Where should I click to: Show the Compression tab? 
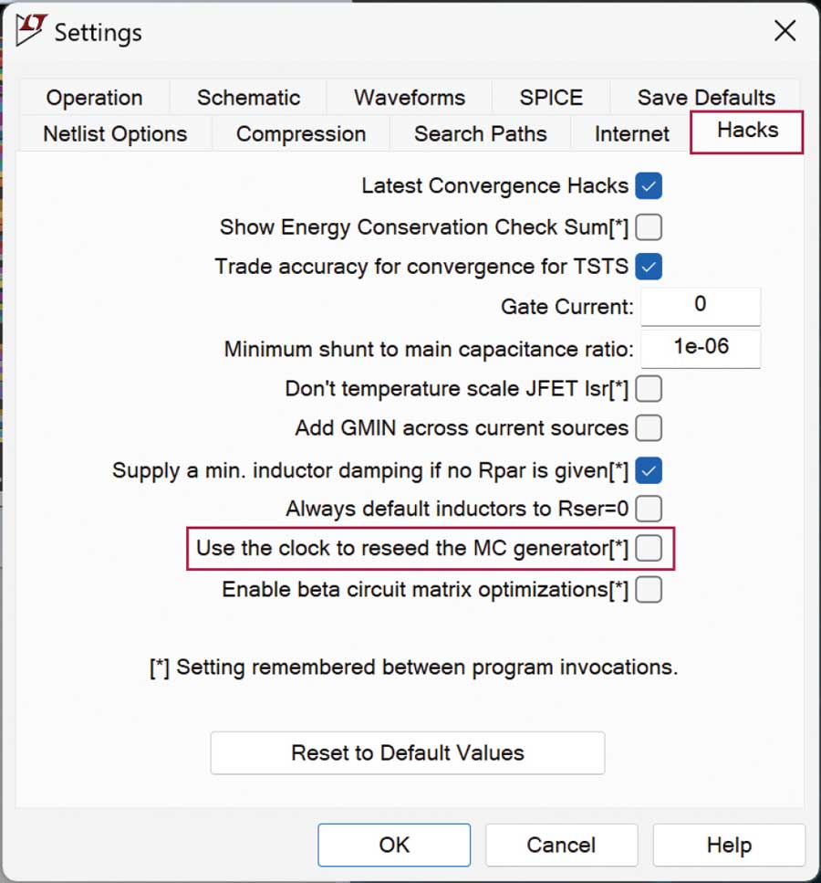(x=300, y=134)
